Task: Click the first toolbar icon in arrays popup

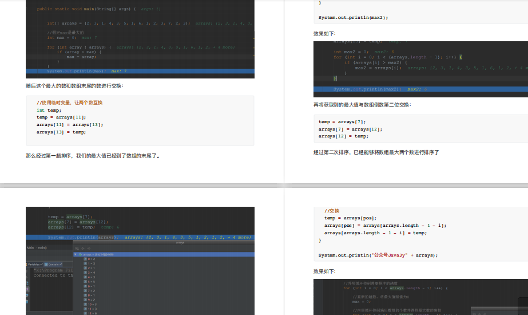Action: 77,248
